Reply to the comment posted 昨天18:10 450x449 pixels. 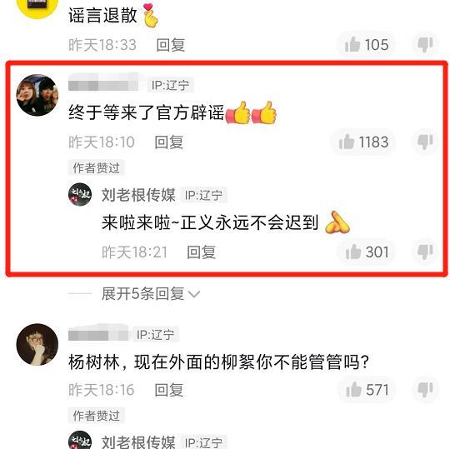[168, 142]
